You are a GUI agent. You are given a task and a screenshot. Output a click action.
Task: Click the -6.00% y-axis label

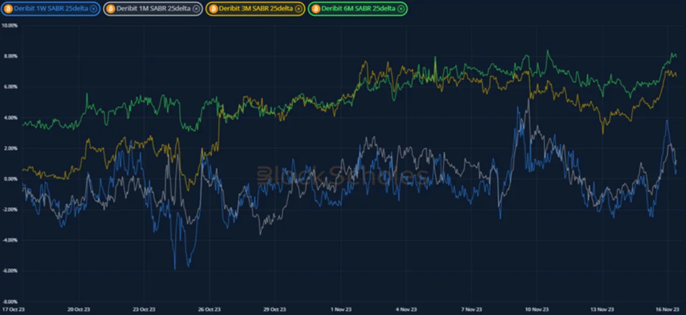coord(10,271)
